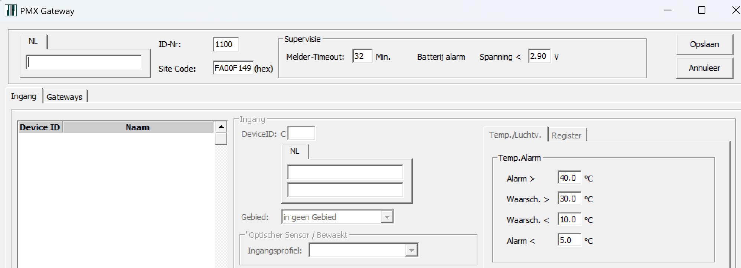Click the device list scrollbar thumb

click(x=221, y=139)
